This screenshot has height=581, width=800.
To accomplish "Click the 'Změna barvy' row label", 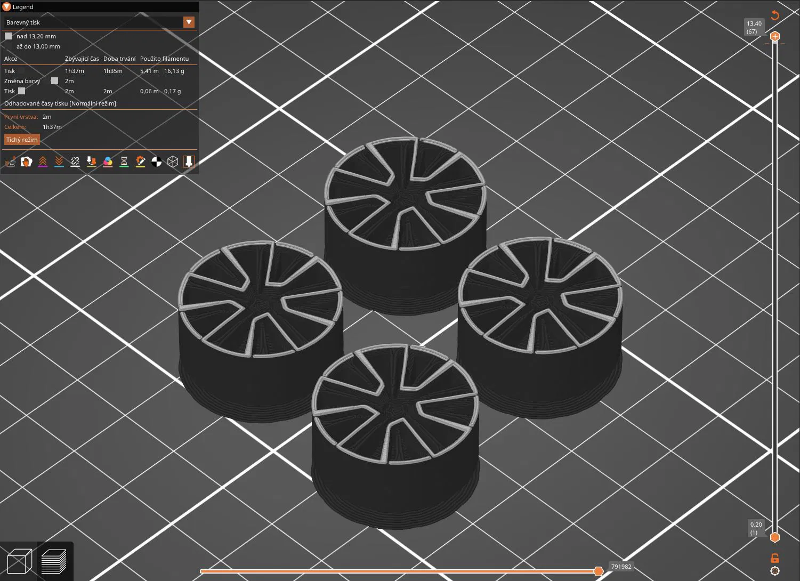I will click(22, 81).
